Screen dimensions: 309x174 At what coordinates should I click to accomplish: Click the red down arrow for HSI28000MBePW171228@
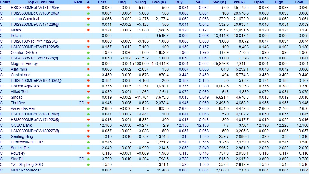(88, 8)
